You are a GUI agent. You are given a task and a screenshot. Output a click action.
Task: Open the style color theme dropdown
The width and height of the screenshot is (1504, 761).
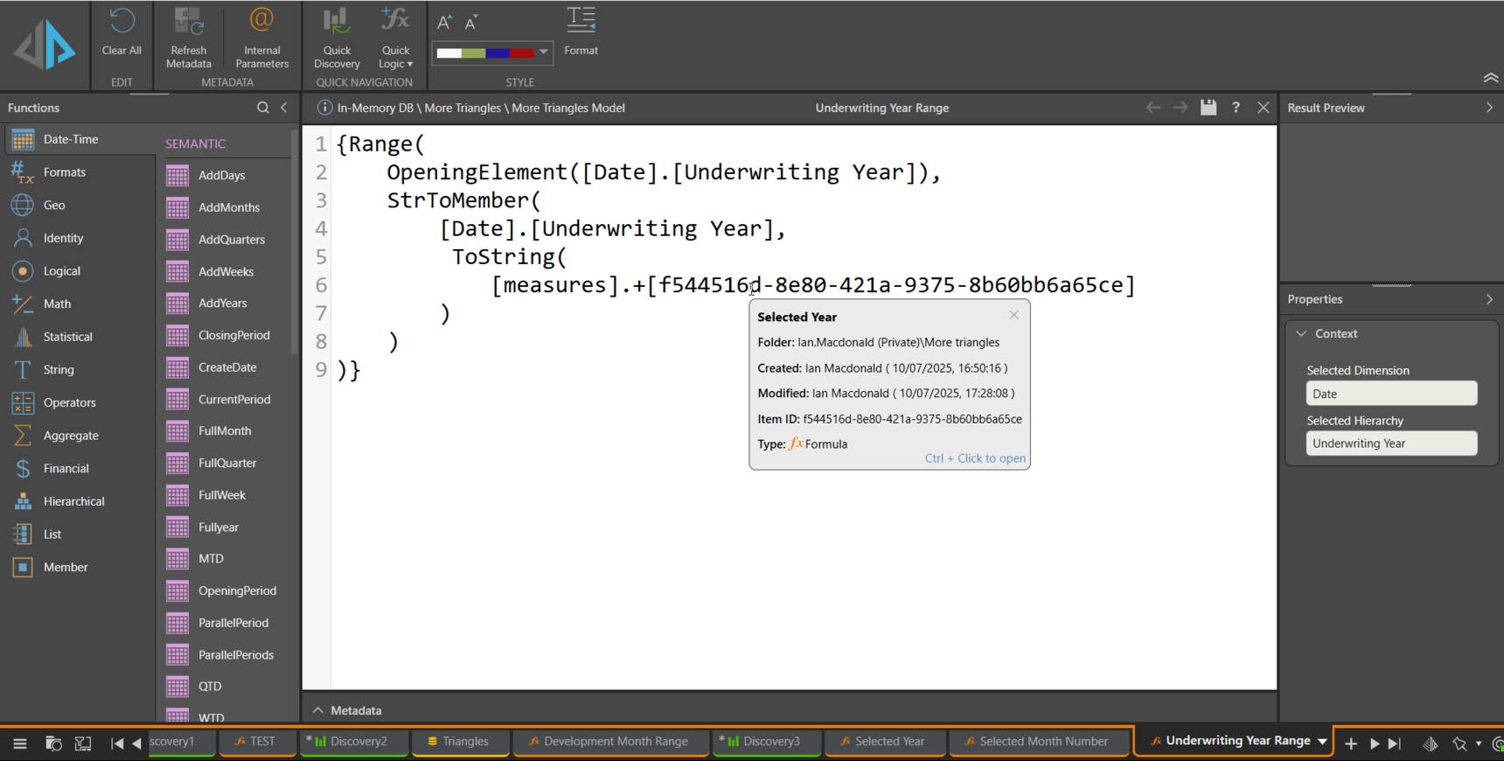point(544,52)
